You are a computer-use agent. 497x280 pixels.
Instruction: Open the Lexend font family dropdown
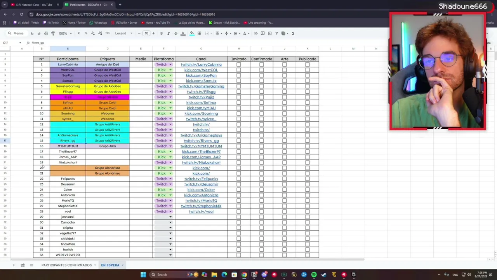coord(123,33)
